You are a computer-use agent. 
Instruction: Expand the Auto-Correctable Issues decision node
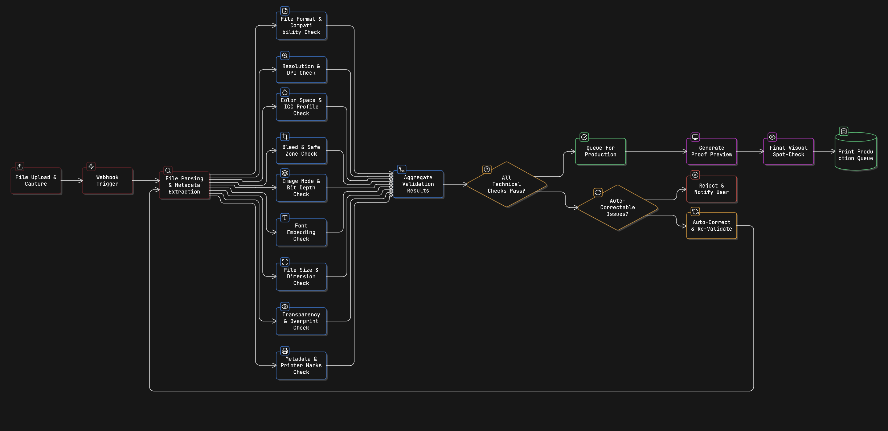pyautogui.click(x=617, y=208)
